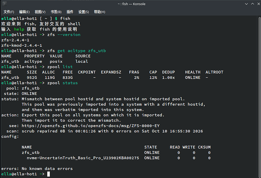Click the 'ALTROOT' column header
The width and height of the screenshot is (261, 178).
(x=214, y=72)
